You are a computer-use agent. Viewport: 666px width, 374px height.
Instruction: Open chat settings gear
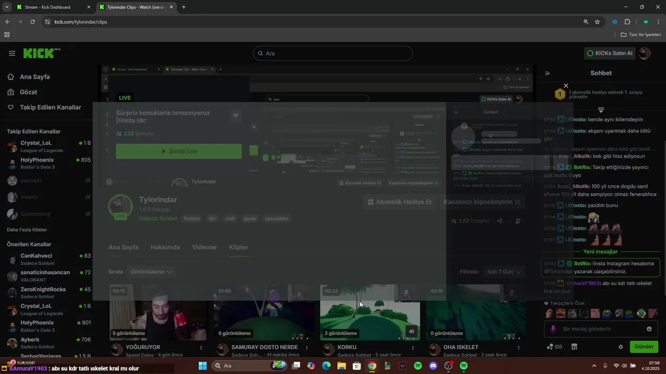pyautogui.click(x=621, y=347)
